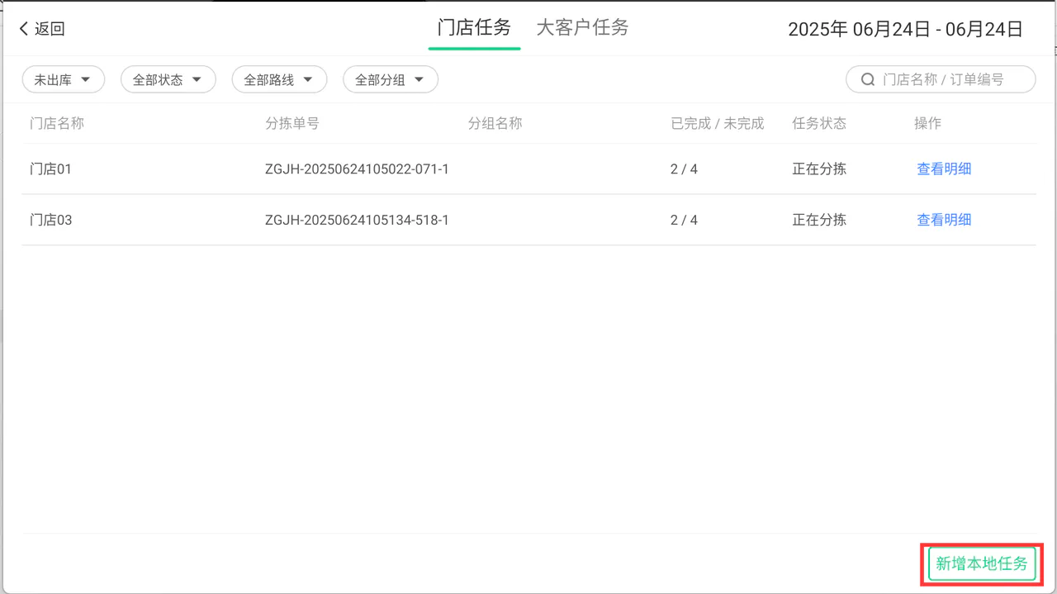The image size is (1057, 594).
Task: Select the 门店03 store name cell
Action: click(x=51, y=220)
